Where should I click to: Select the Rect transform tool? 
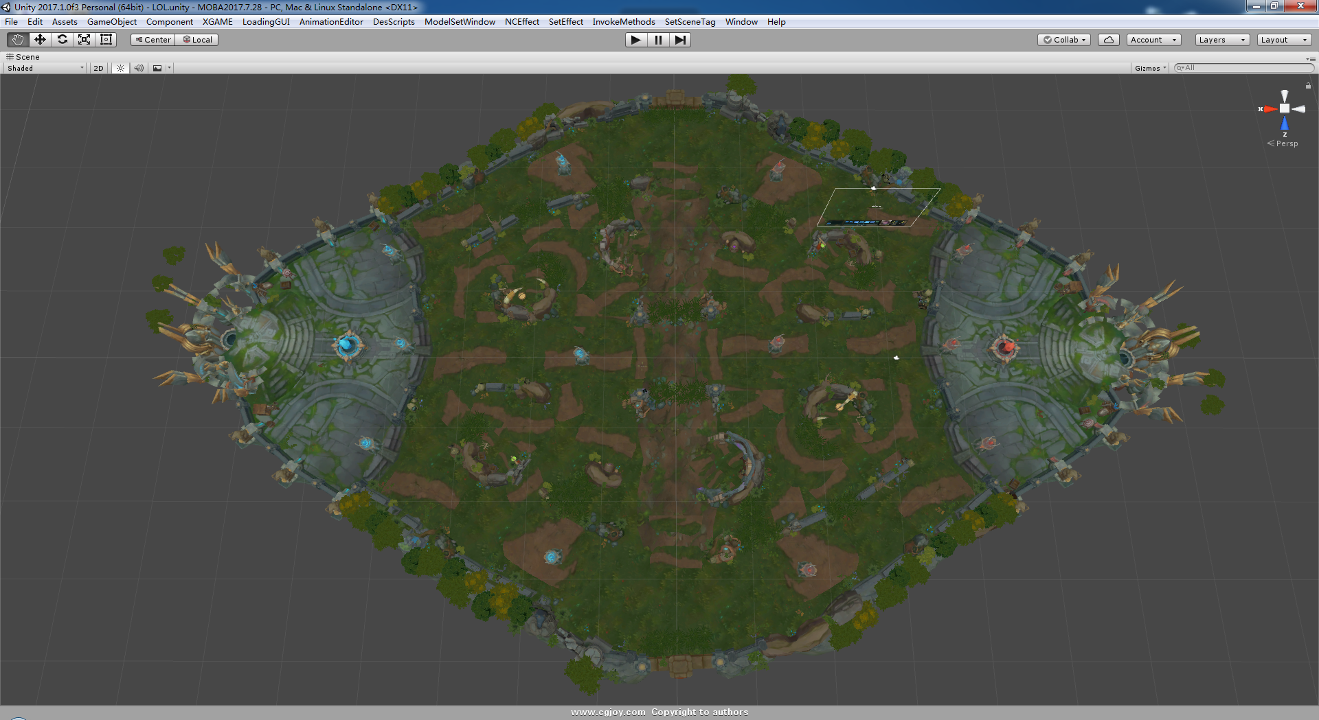(x=106, y=40)
